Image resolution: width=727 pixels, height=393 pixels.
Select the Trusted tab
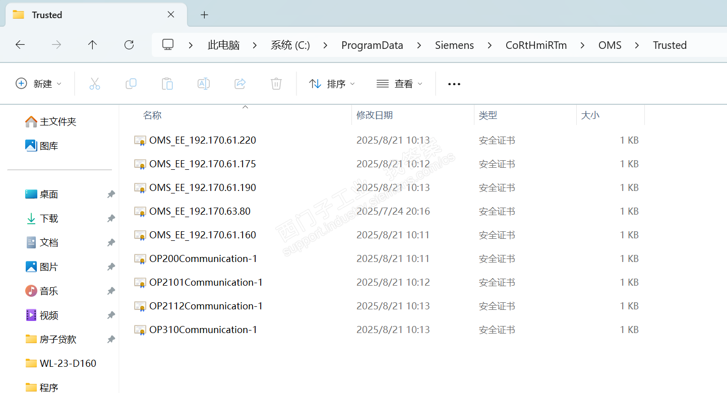coord(96,15)
